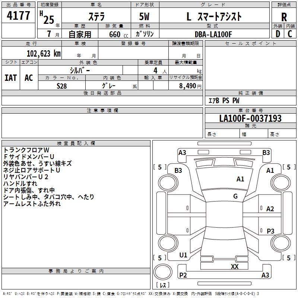Click A1 mark on the hood
Image resolution: width=298 pixels, height=298 pixels.
pyautogui.click(x=240, y=179)
